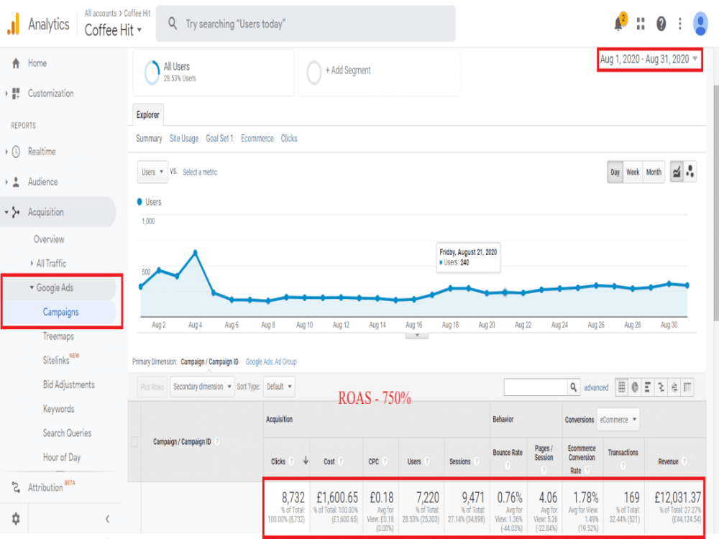Screen dimensions: 719x539
Task: Open Sort Type Default dropdown
Action: (x=279, y=387)
